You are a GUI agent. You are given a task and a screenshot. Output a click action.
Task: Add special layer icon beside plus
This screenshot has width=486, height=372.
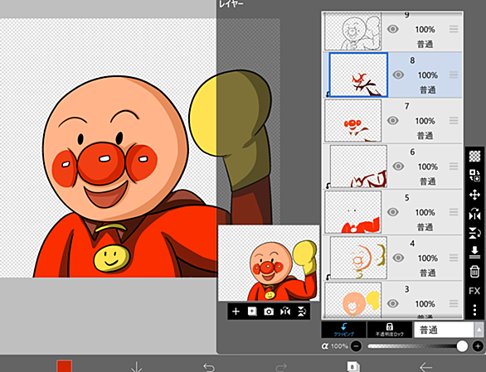[252, 312]
